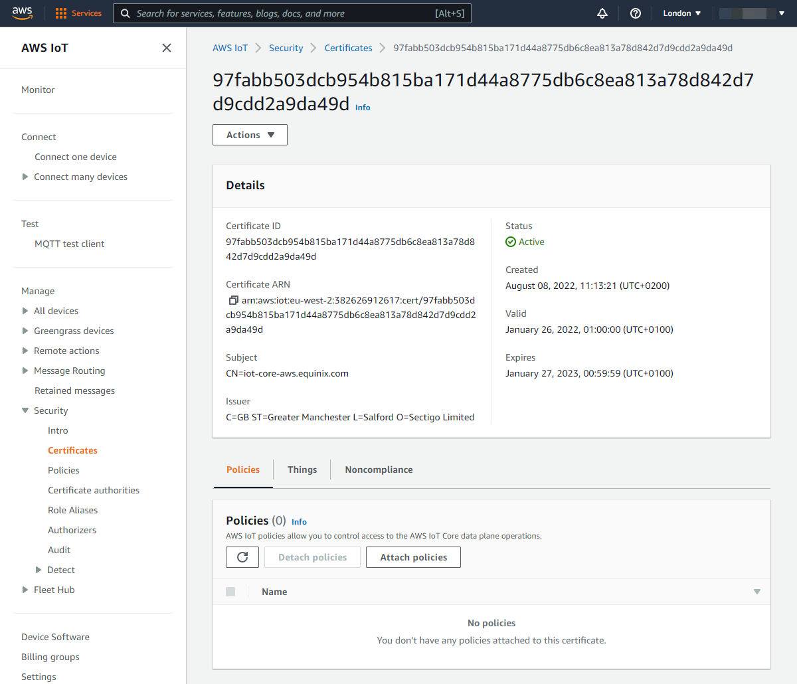Viewport: 797px width, 684px height.
Task: Focus the services search field
Action: [x=292, y=13]
